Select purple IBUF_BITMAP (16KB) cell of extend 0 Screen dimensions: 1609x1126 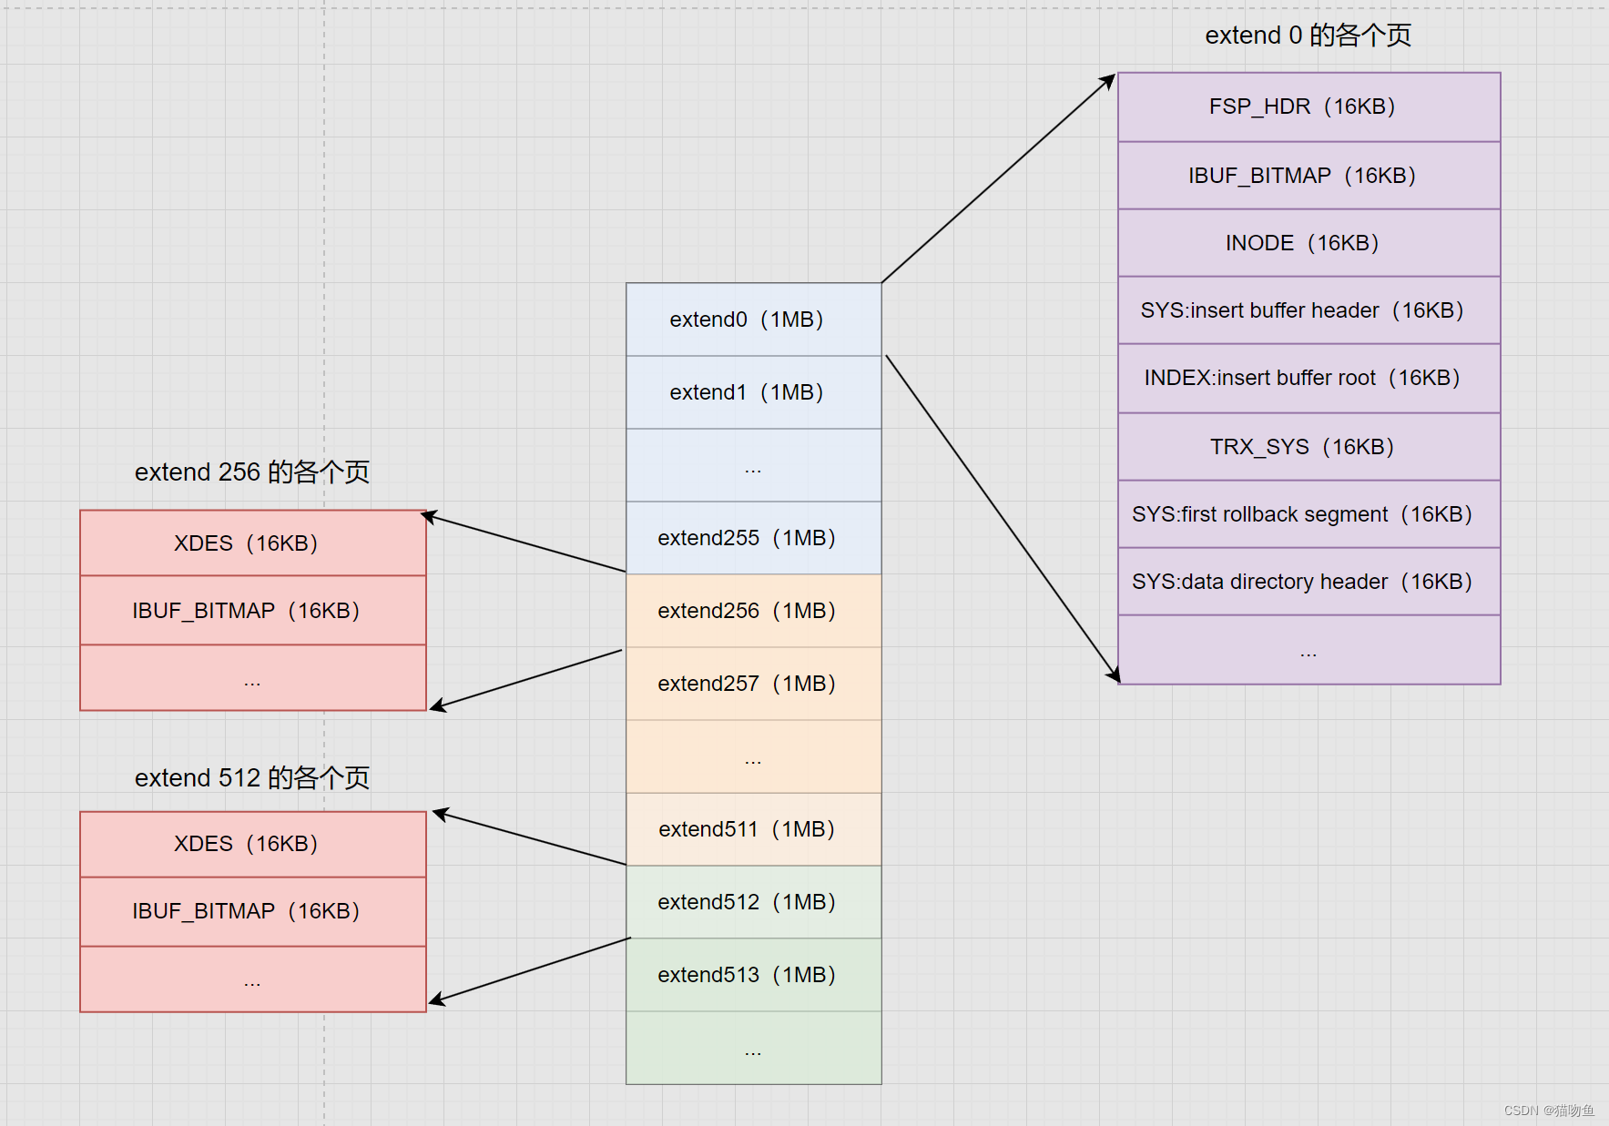(1309, 176)
